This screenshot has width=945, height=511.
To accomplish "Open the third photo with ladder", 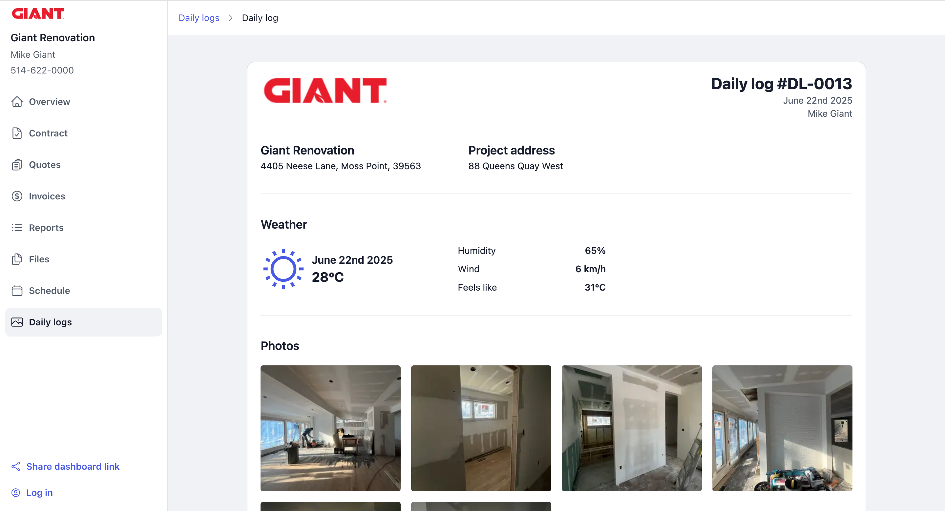I will point(631,428).
